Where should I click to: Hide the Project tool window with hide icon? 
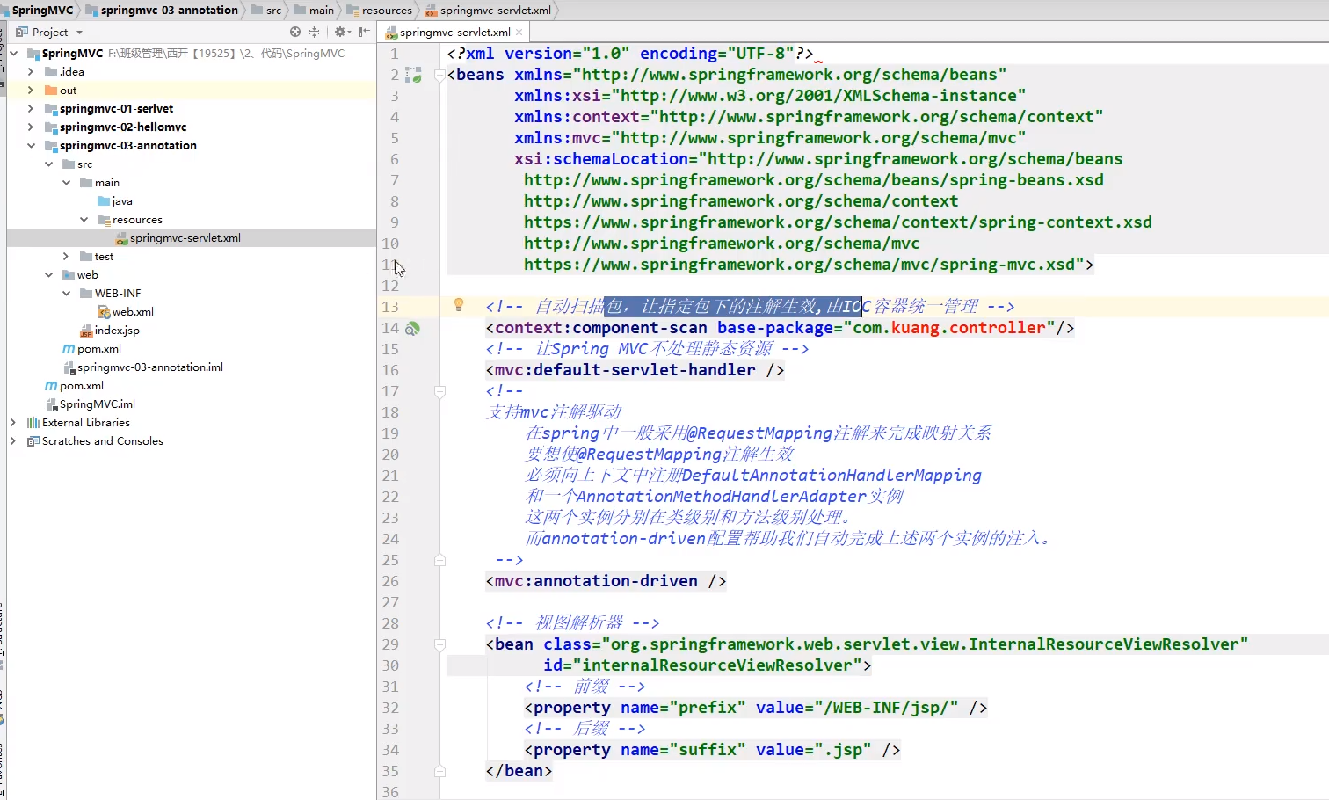coord(365,32)
